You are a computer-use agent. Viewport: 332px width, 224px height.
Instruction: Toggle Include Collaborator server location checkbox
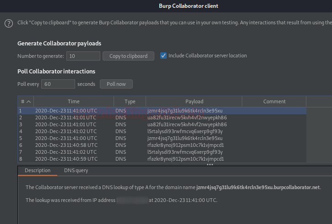click(163, 56)
